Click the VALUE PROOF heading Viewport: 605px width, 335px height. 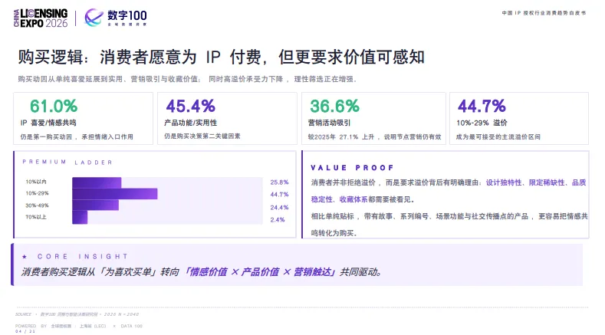[352, 168]
